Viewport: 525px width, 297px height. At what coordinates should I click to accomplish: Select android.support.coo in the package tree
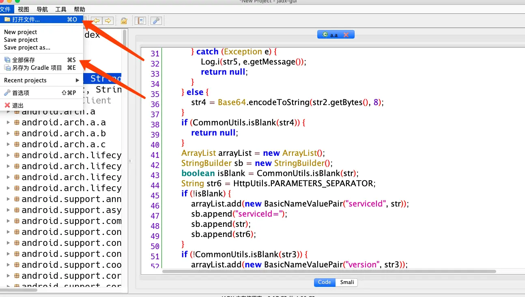[x=71, y=265]
